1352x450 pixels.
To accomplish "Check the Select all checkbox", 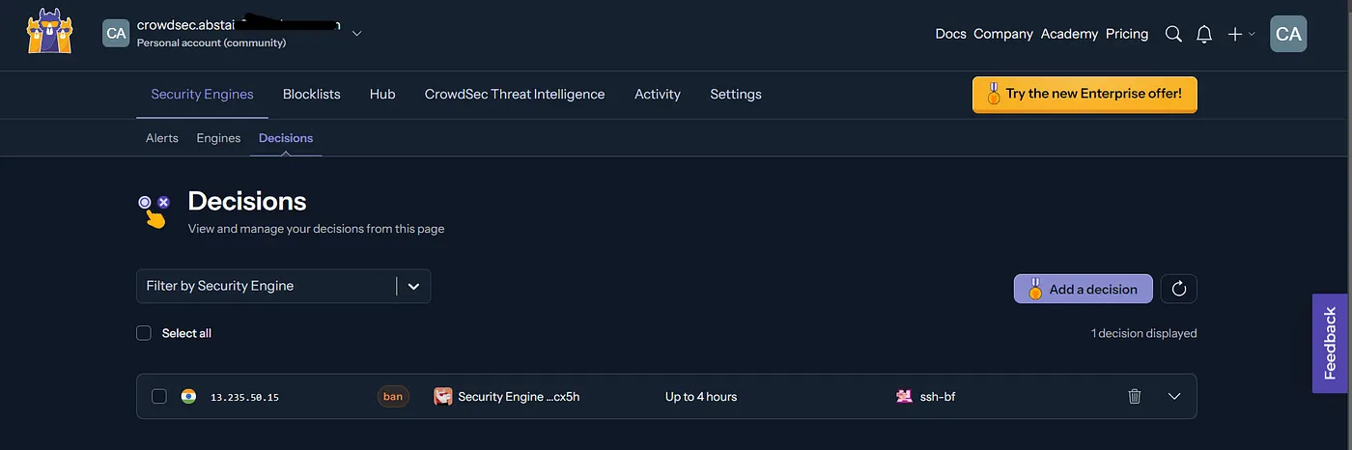I will tap(144, 333).
